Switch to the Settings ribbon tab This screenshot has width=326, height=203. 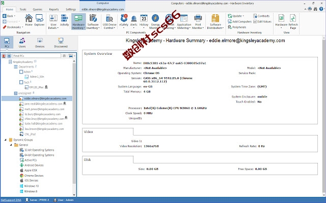tap(71, 10)
